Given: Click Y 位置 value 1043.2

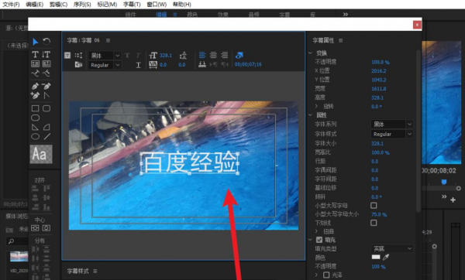Looking at the screenshot, I should [x=379, y=80].
